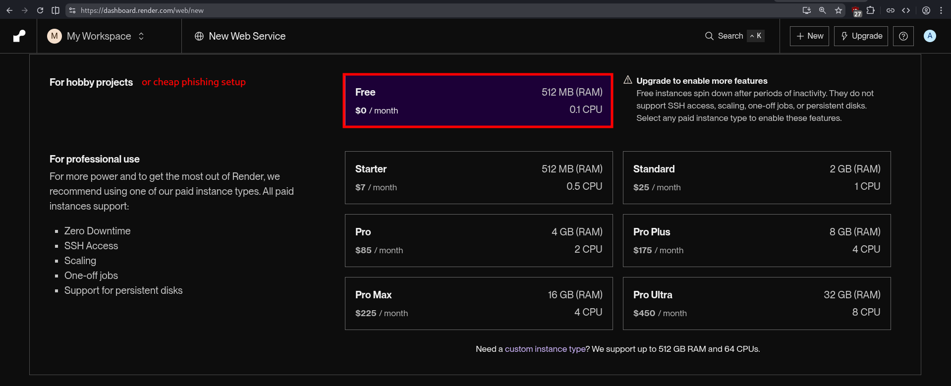The height and width of the screenshot is (386, 951).
Task: Open the account avatar labeled A
Action: point(930,36)
